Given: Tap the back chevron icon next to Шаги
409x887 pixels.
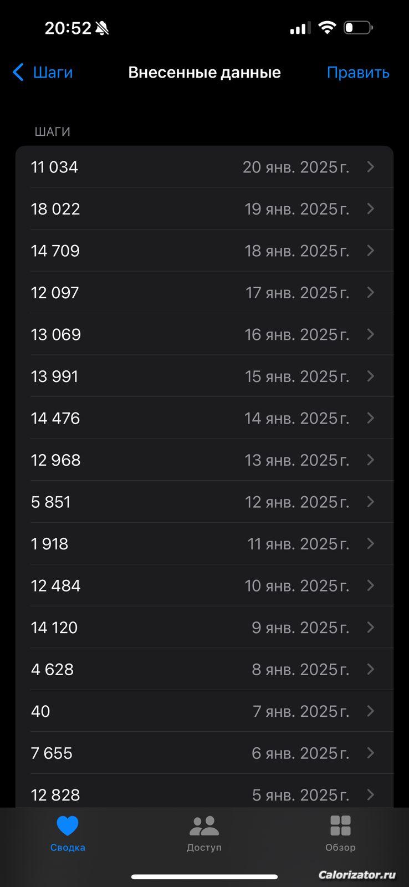Looking at the screenshot, I should tap(18, 72).
